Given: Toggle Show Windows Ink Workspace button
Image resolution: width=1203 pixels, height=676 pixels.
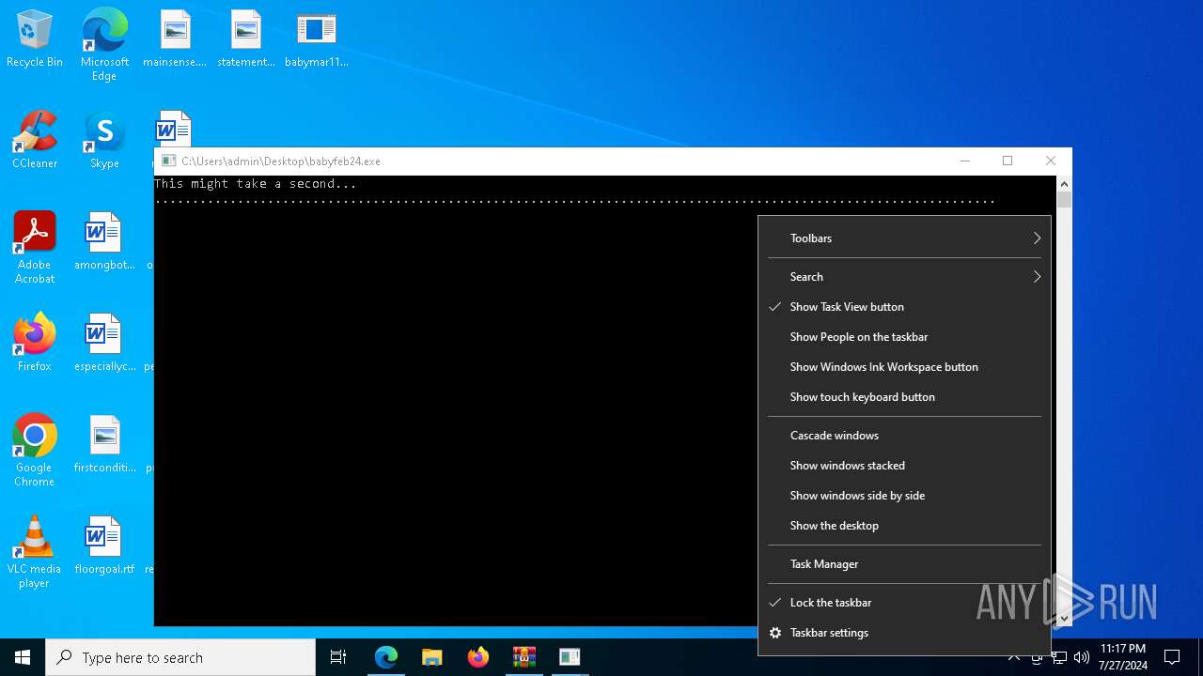Looking at the screenshot, I should click(904, 367).
